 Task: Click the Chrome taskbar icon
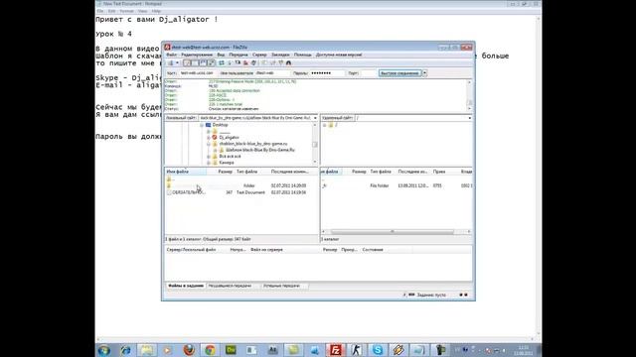tap(210, 350)
